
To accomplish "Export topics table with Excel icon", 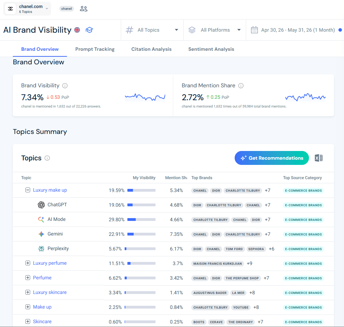I will click(x=319, y=158).
